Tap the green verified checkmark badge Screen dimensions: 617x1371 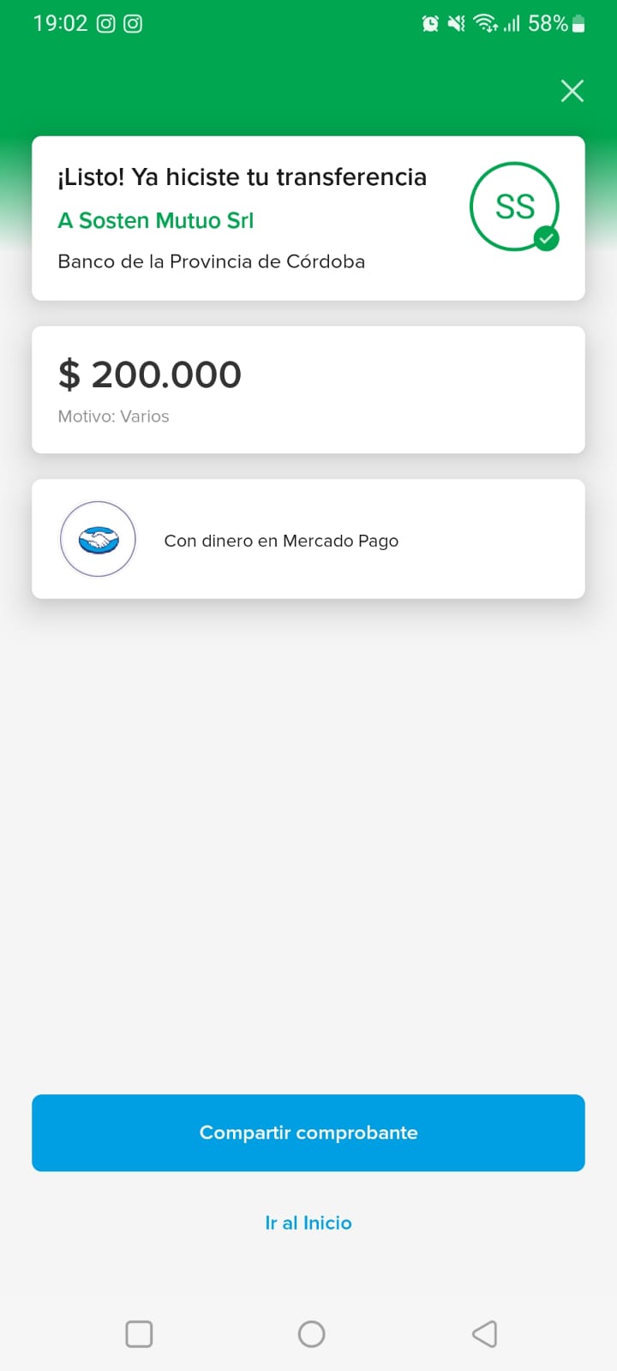(x=546, y=238)
